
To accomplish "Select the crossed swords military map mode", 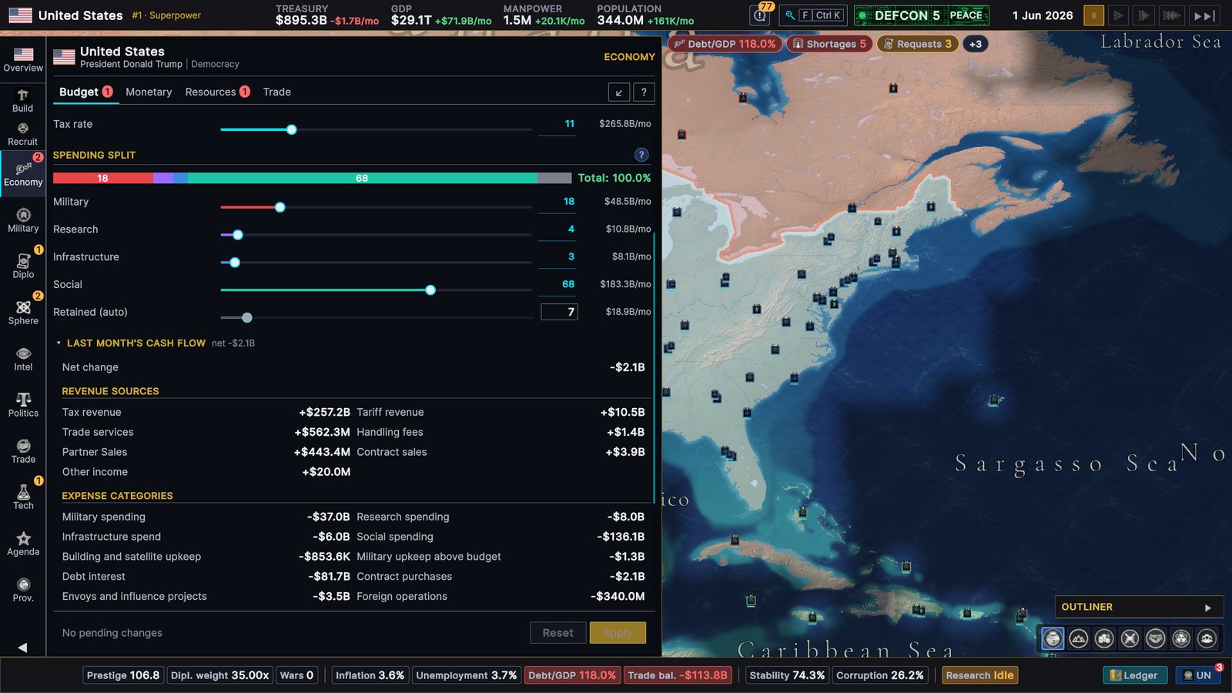I will click(x=1130, y=638).
